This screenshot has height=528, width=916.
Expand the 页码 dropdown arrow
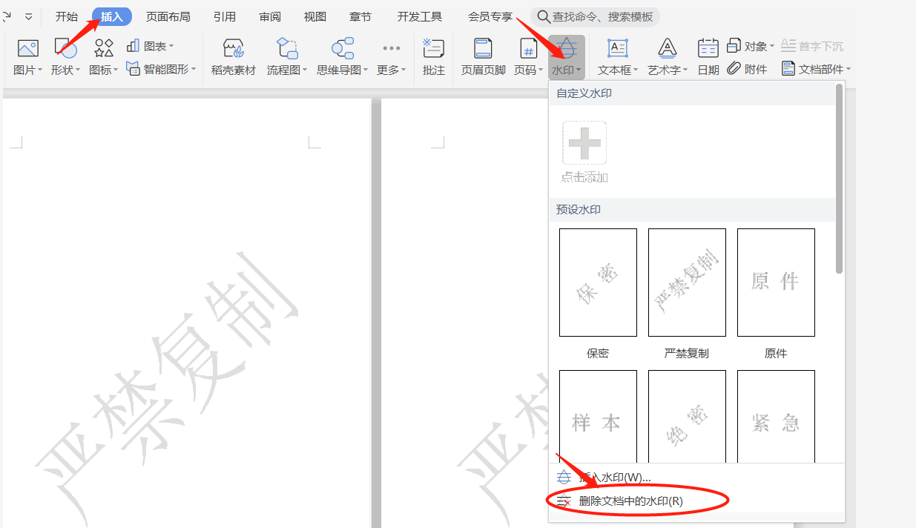541,70
